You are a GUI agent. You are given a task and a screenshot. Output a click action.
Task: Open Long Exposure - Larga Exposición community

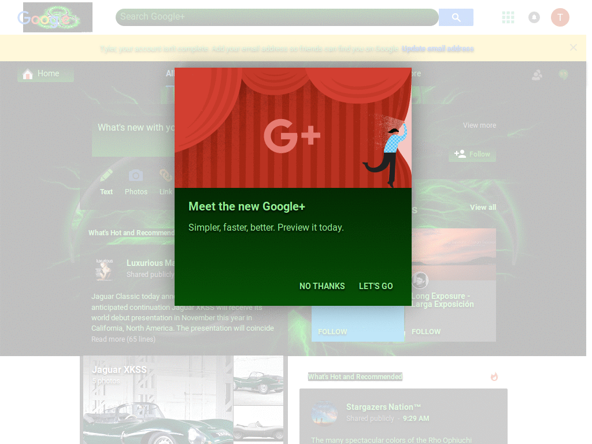coord(442,300)
